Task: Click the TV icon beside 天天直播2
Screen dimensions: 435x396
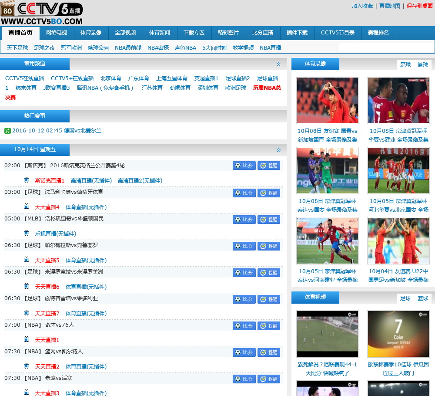Action: click(x=27, y=366)
